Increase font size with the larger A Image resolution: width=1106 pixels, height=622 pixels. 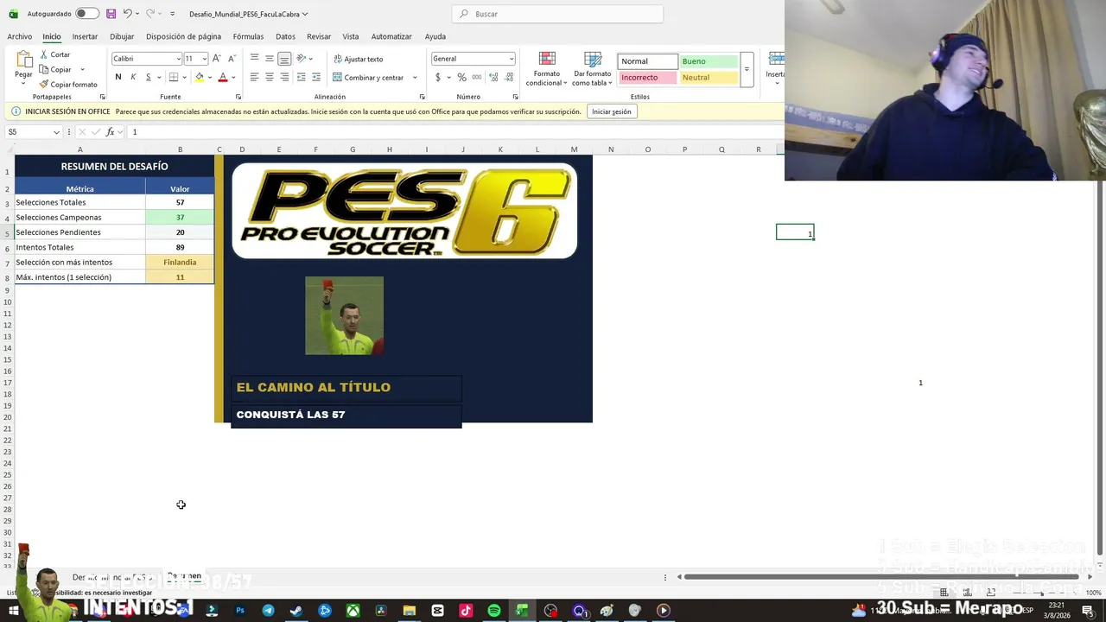(x=217, y=59)
